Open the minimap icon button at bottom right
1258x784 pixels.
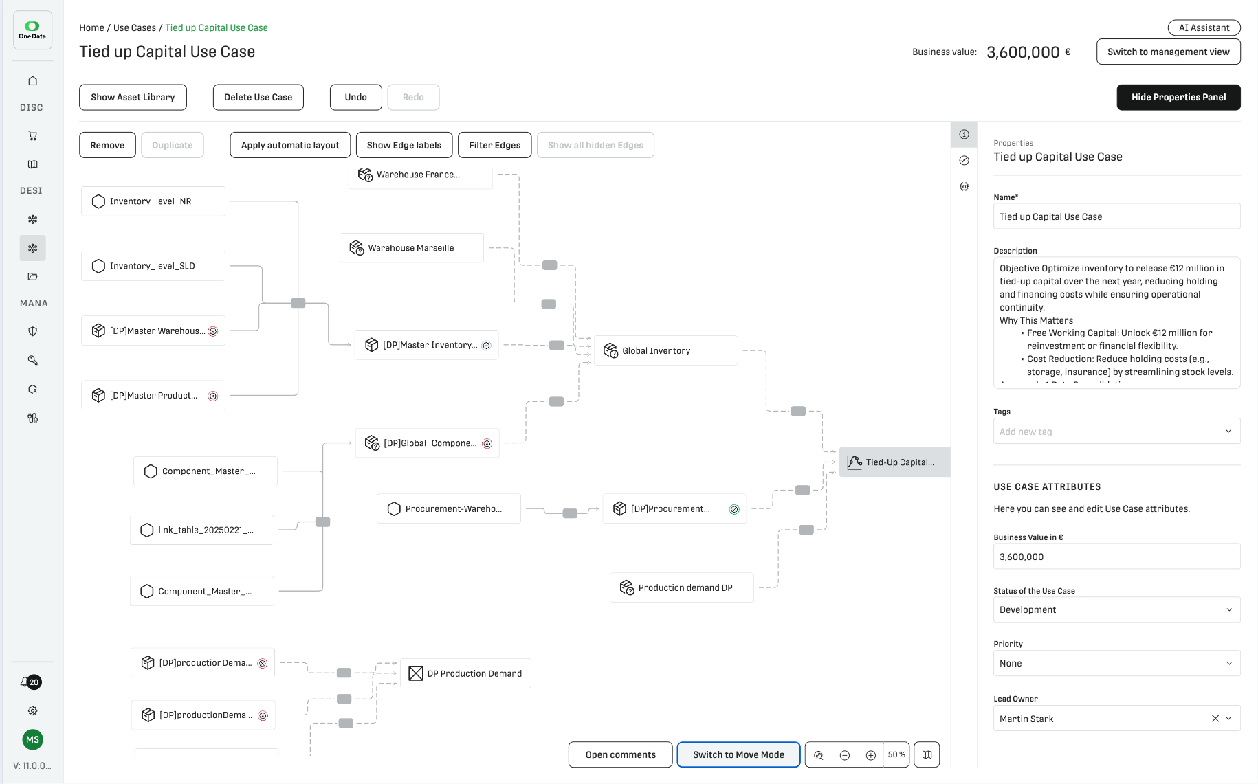click(927, 755)
